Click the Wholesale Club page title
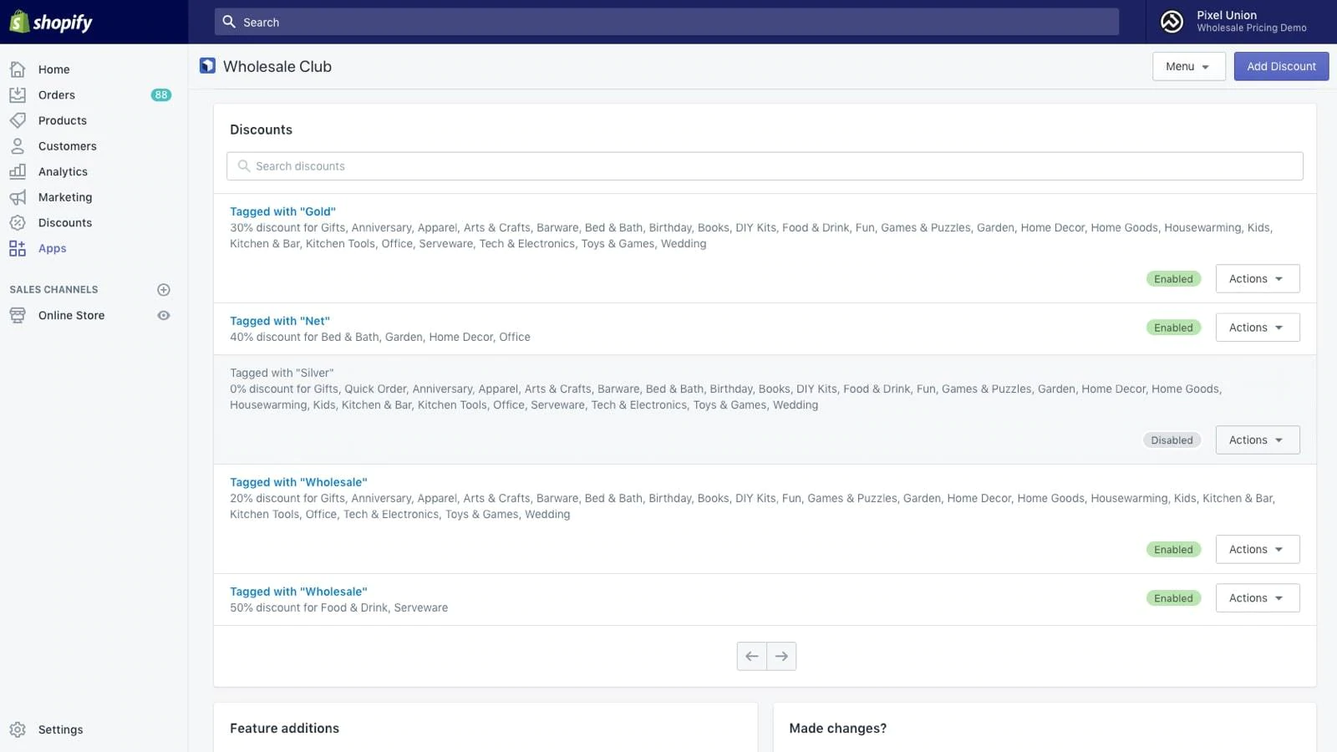 click(x=277, y=67)
